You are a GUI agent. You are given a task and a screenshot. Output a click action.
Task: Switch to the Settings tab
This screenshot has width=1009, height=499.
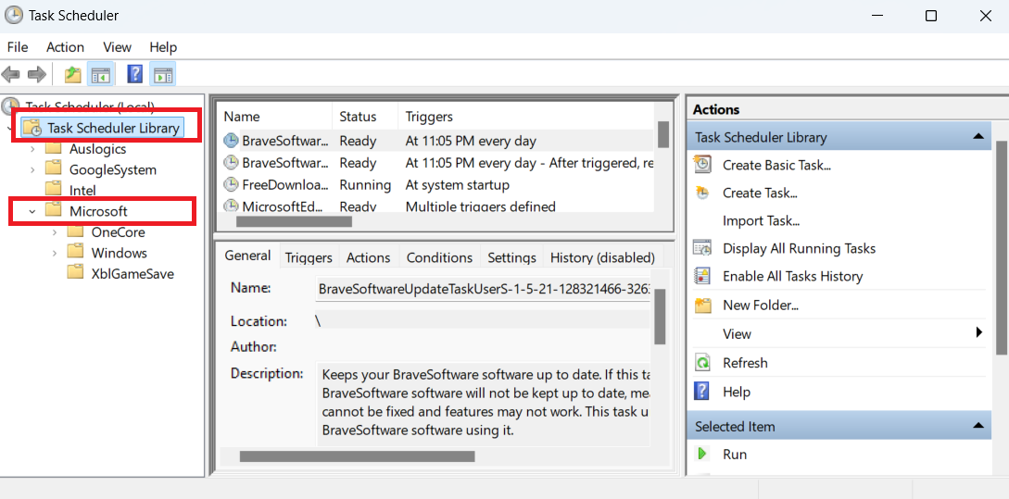[x=511, y=258]
